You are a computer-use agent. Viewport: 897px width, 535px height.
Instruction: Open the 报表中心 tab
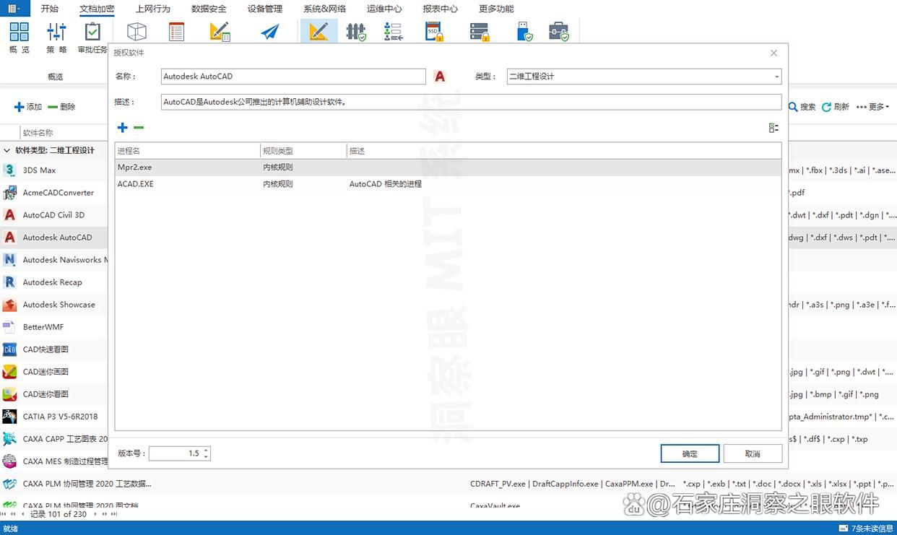(x=440, y=9)
